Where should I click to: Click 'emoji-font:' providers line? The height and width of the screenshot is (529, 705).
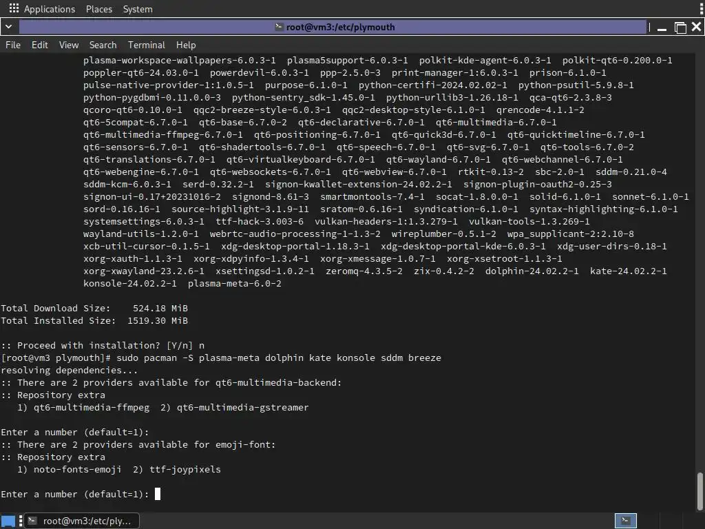138,444
